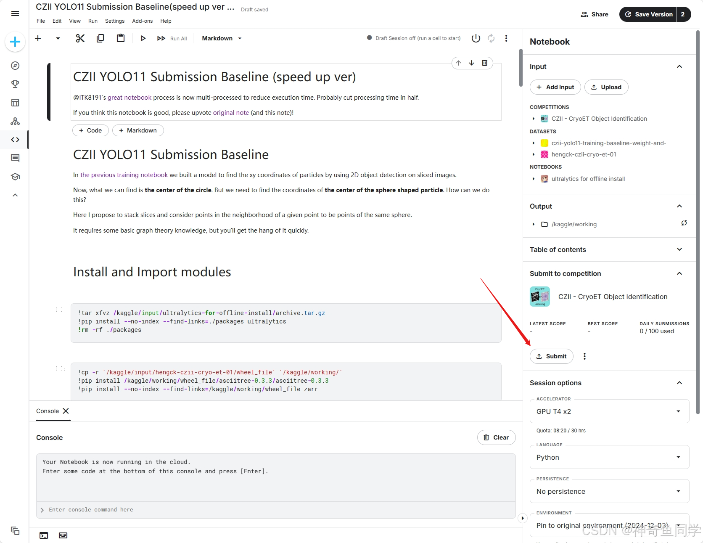Open Models icon in sidebar
The height and width of the screenshot is (543, 703).
15,121
